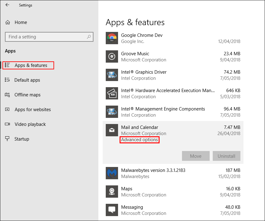The image size is (265, 221).
Task: Click the back arrow in Settings
Action: [x=7, y=5]
